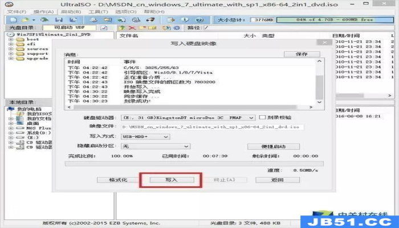Open the 工具(T) menu

click(98, 12)
